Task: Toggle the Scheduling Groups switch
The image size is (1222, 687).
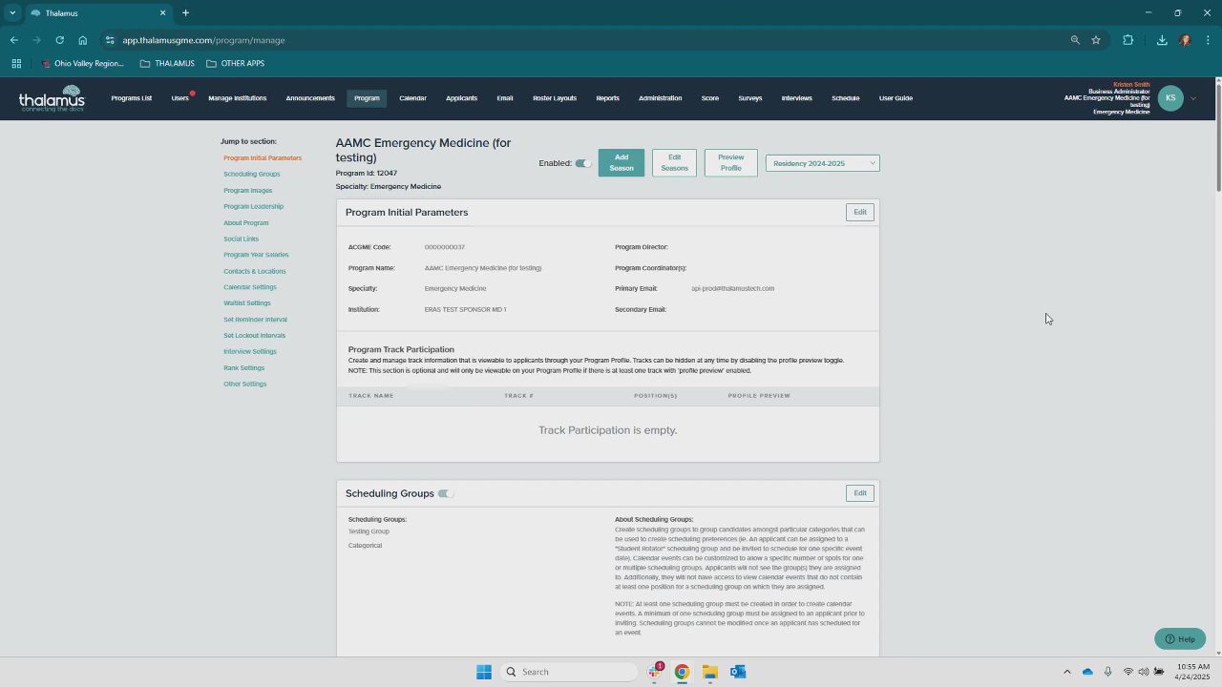Action: coord(445,493)
